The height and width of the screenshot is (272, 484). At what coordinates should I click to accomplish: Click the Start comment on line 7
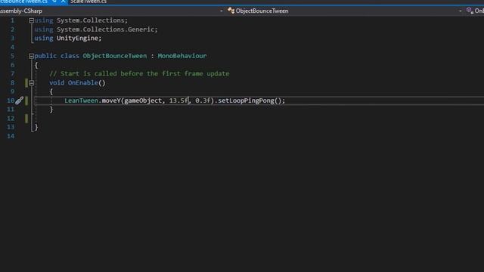tap(139, 74)
